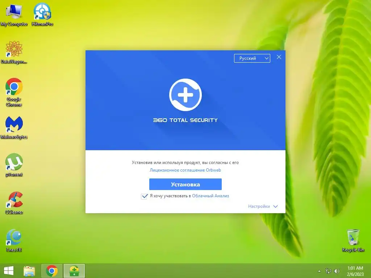Open the Лицензионное соглашение Orbweb link
The height and width of the screenshot is (278, 371).
pos(185,170)
